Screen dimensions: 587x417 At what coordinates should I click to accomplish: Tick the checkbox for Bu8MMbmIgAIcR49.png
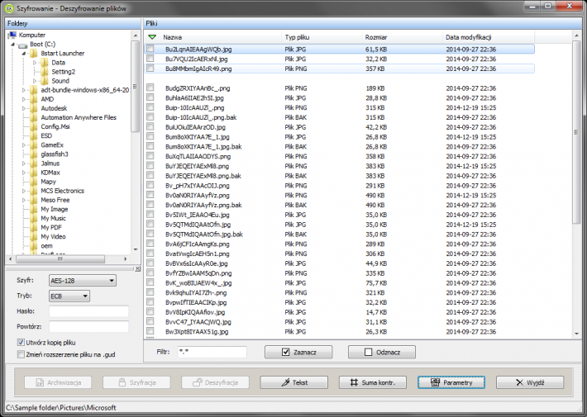click(150, 68)
